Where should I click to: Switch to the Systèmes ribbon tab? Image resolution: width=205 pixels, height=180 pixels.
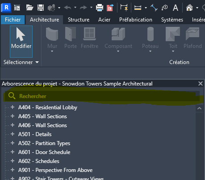pos(172,20)
